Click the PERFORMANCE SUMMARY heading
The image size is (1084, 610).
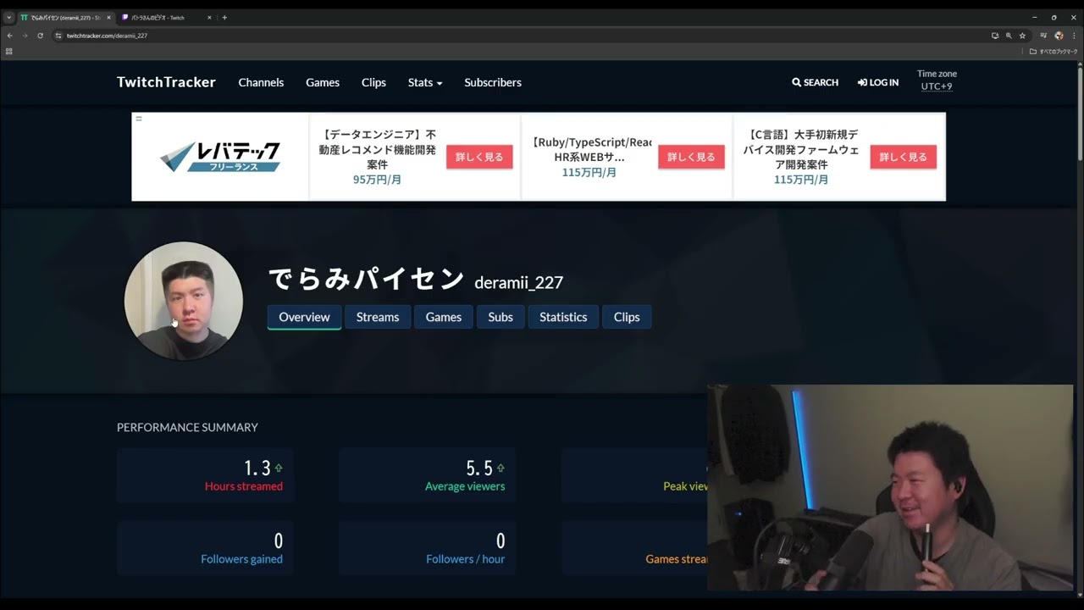[187, 428]
